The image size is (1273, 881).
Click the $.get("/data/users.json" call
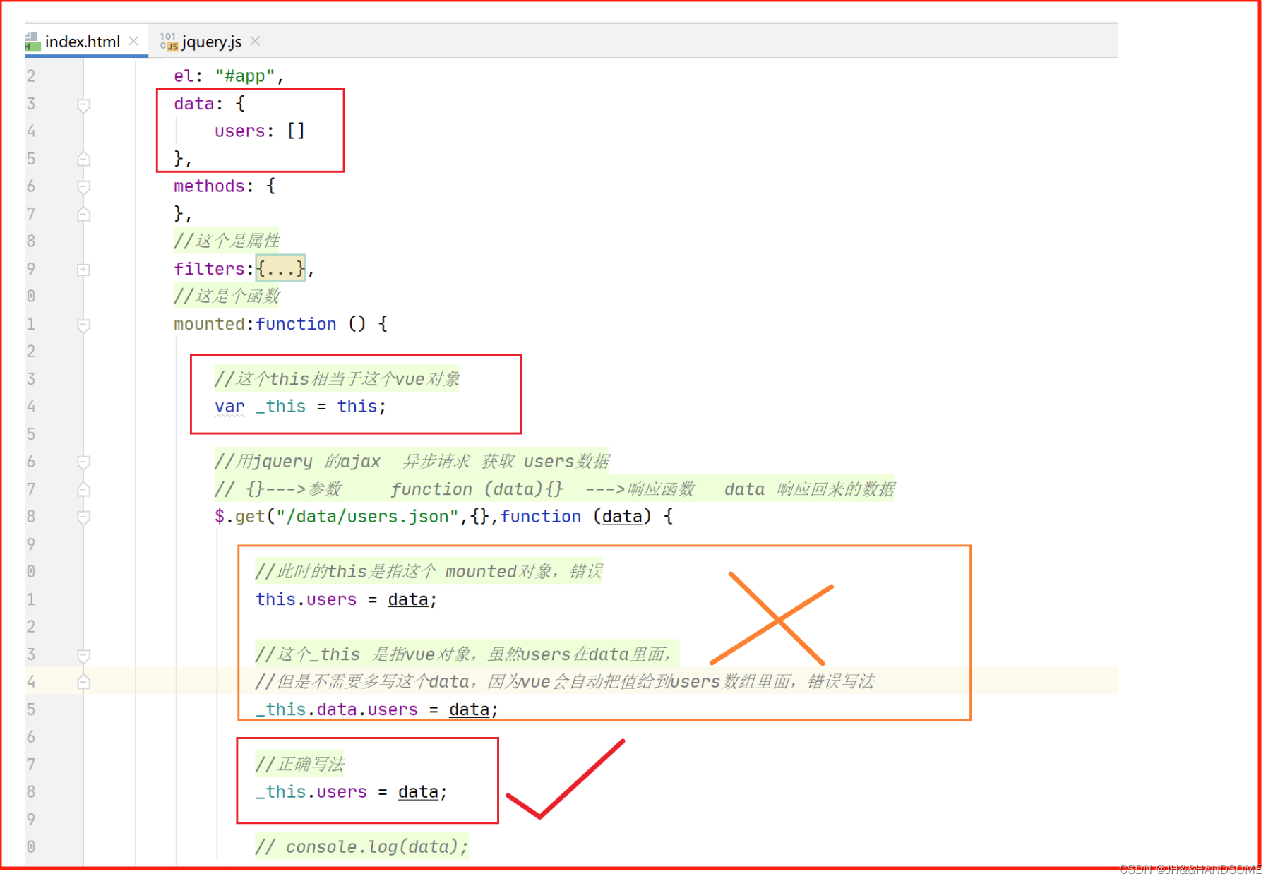[337, 516]
